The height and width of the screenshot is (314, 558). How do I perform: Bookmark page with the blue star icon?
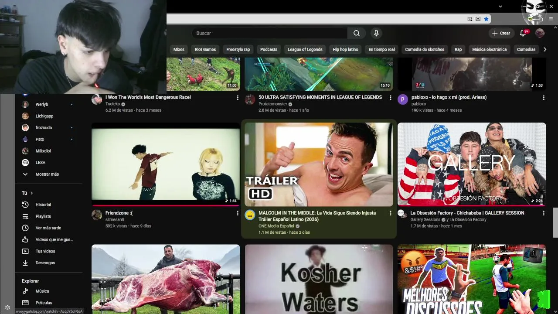click(486, 19)
